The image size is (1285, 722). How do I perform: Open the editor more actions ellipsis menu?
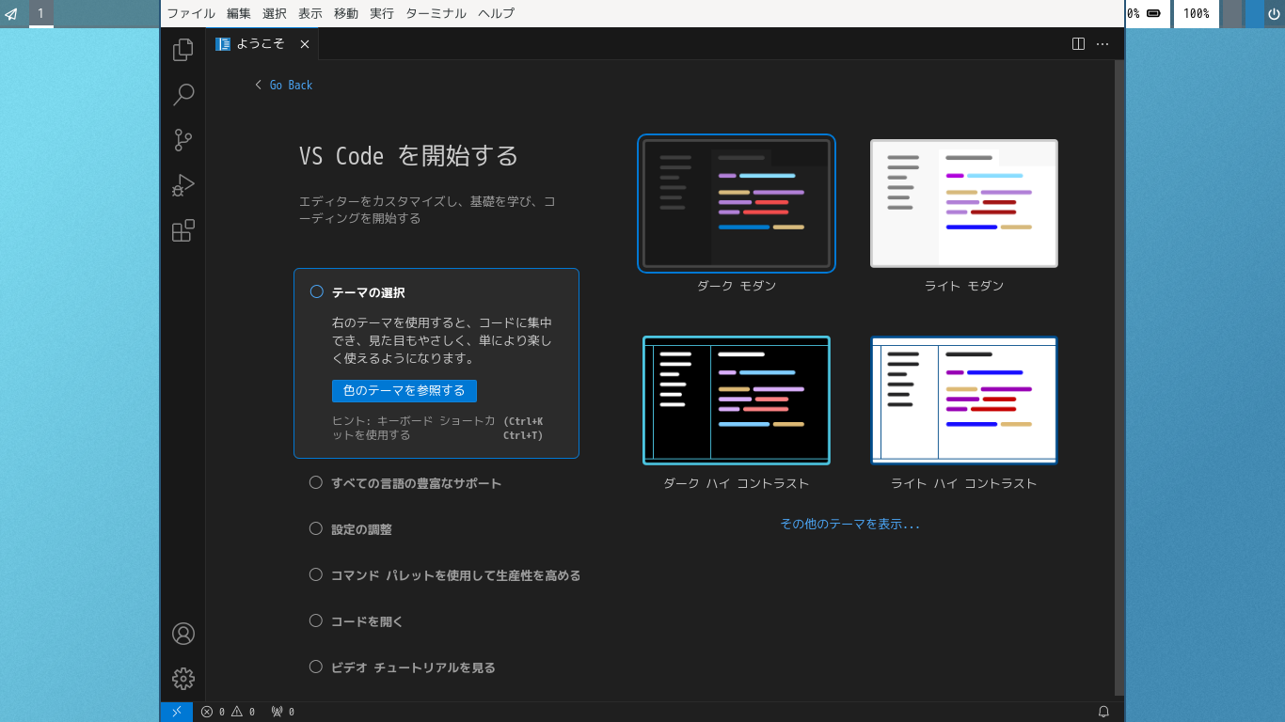(x=1103, y=43)
